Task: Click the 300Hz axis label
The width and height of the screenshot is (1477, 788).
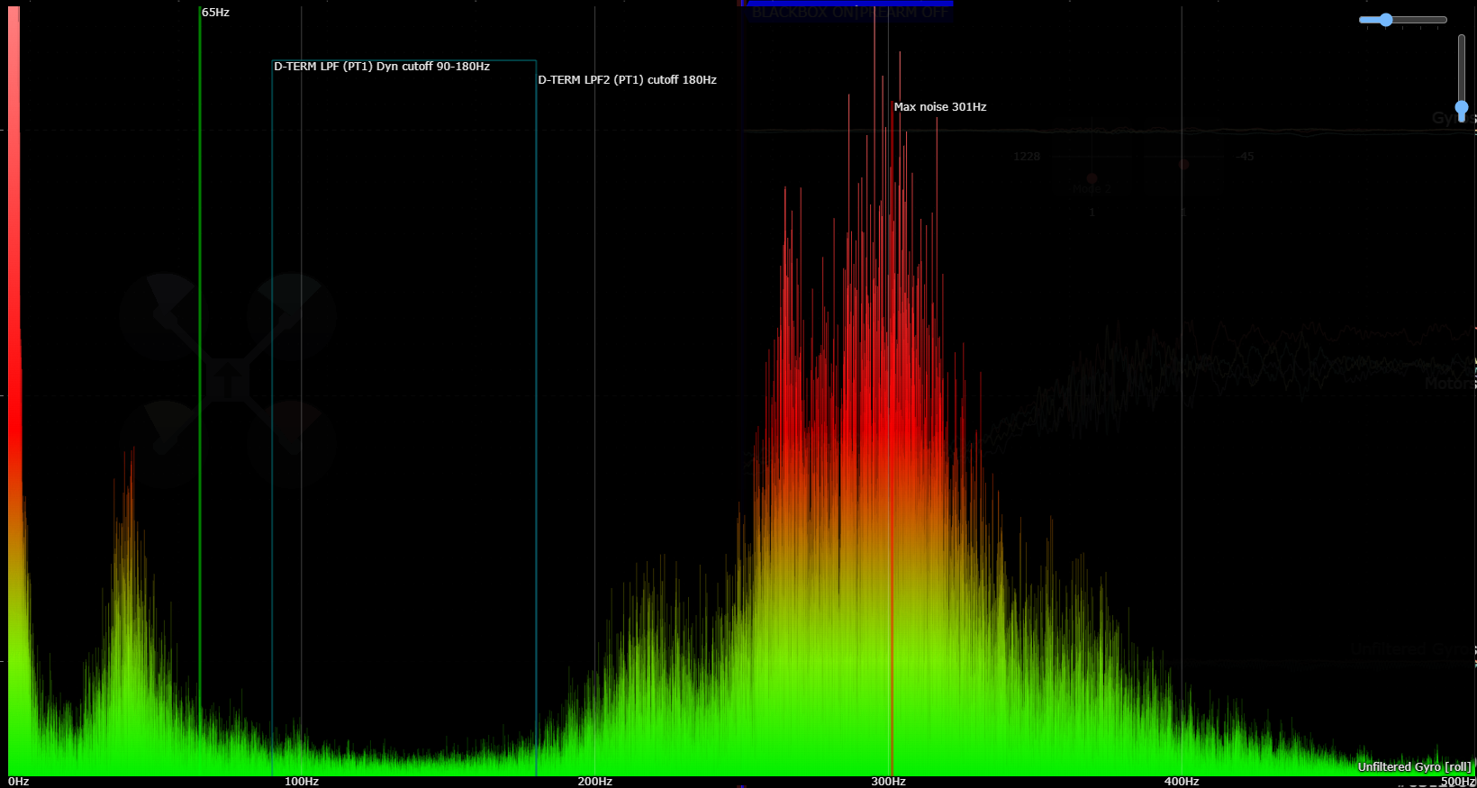Action: point(888,782)
